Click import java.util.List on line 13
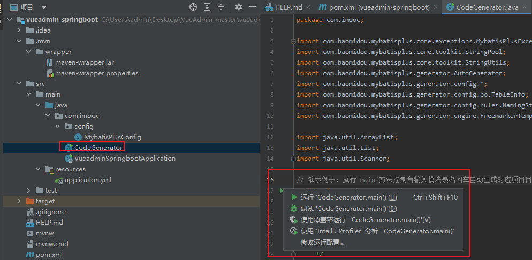Image resolution: width=532 pixels, height=260 pixels. 338,148
